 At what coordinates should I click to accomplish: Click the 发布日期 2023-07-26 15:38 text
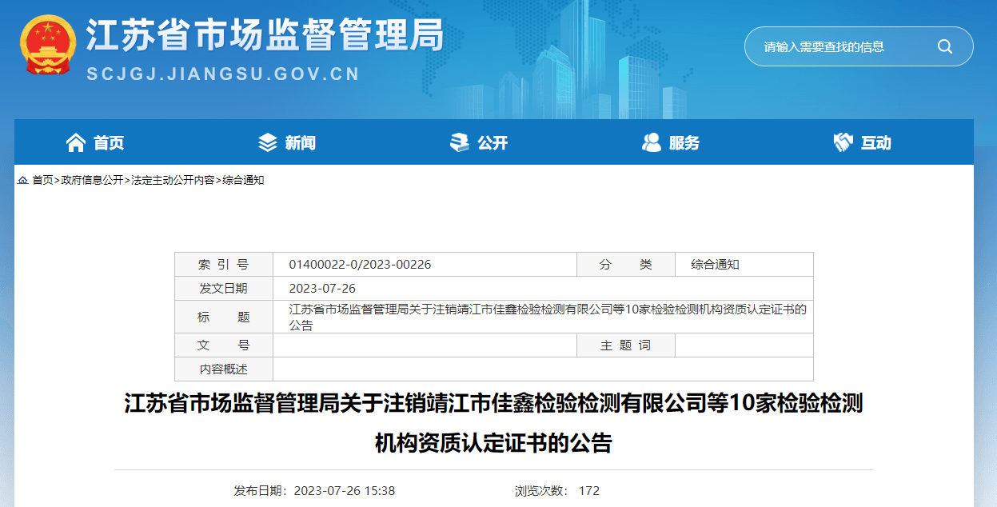point(314,490)
